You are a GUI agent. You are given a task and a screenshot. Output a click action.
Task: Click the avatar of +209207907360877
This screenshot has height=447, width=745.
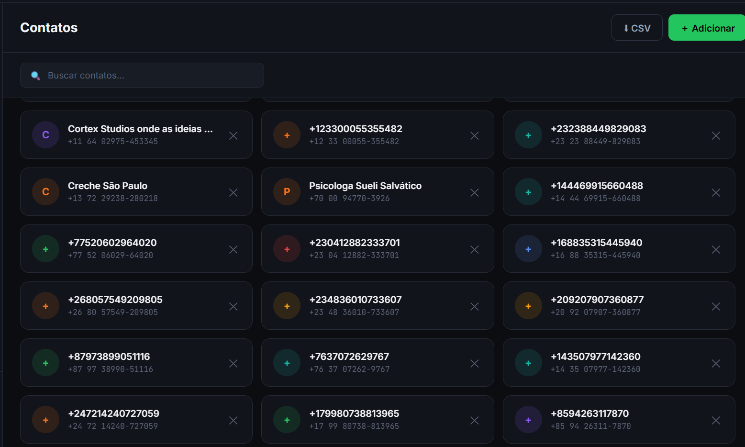click(x=528, y=305)
